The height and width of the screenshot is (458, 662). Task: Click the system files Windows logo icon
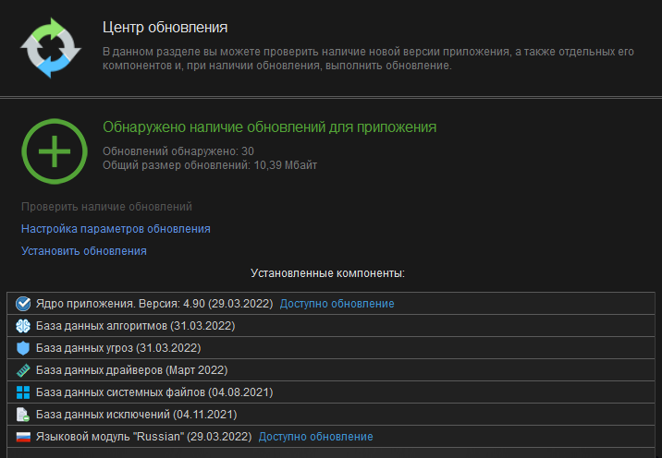tap(23, 392)
